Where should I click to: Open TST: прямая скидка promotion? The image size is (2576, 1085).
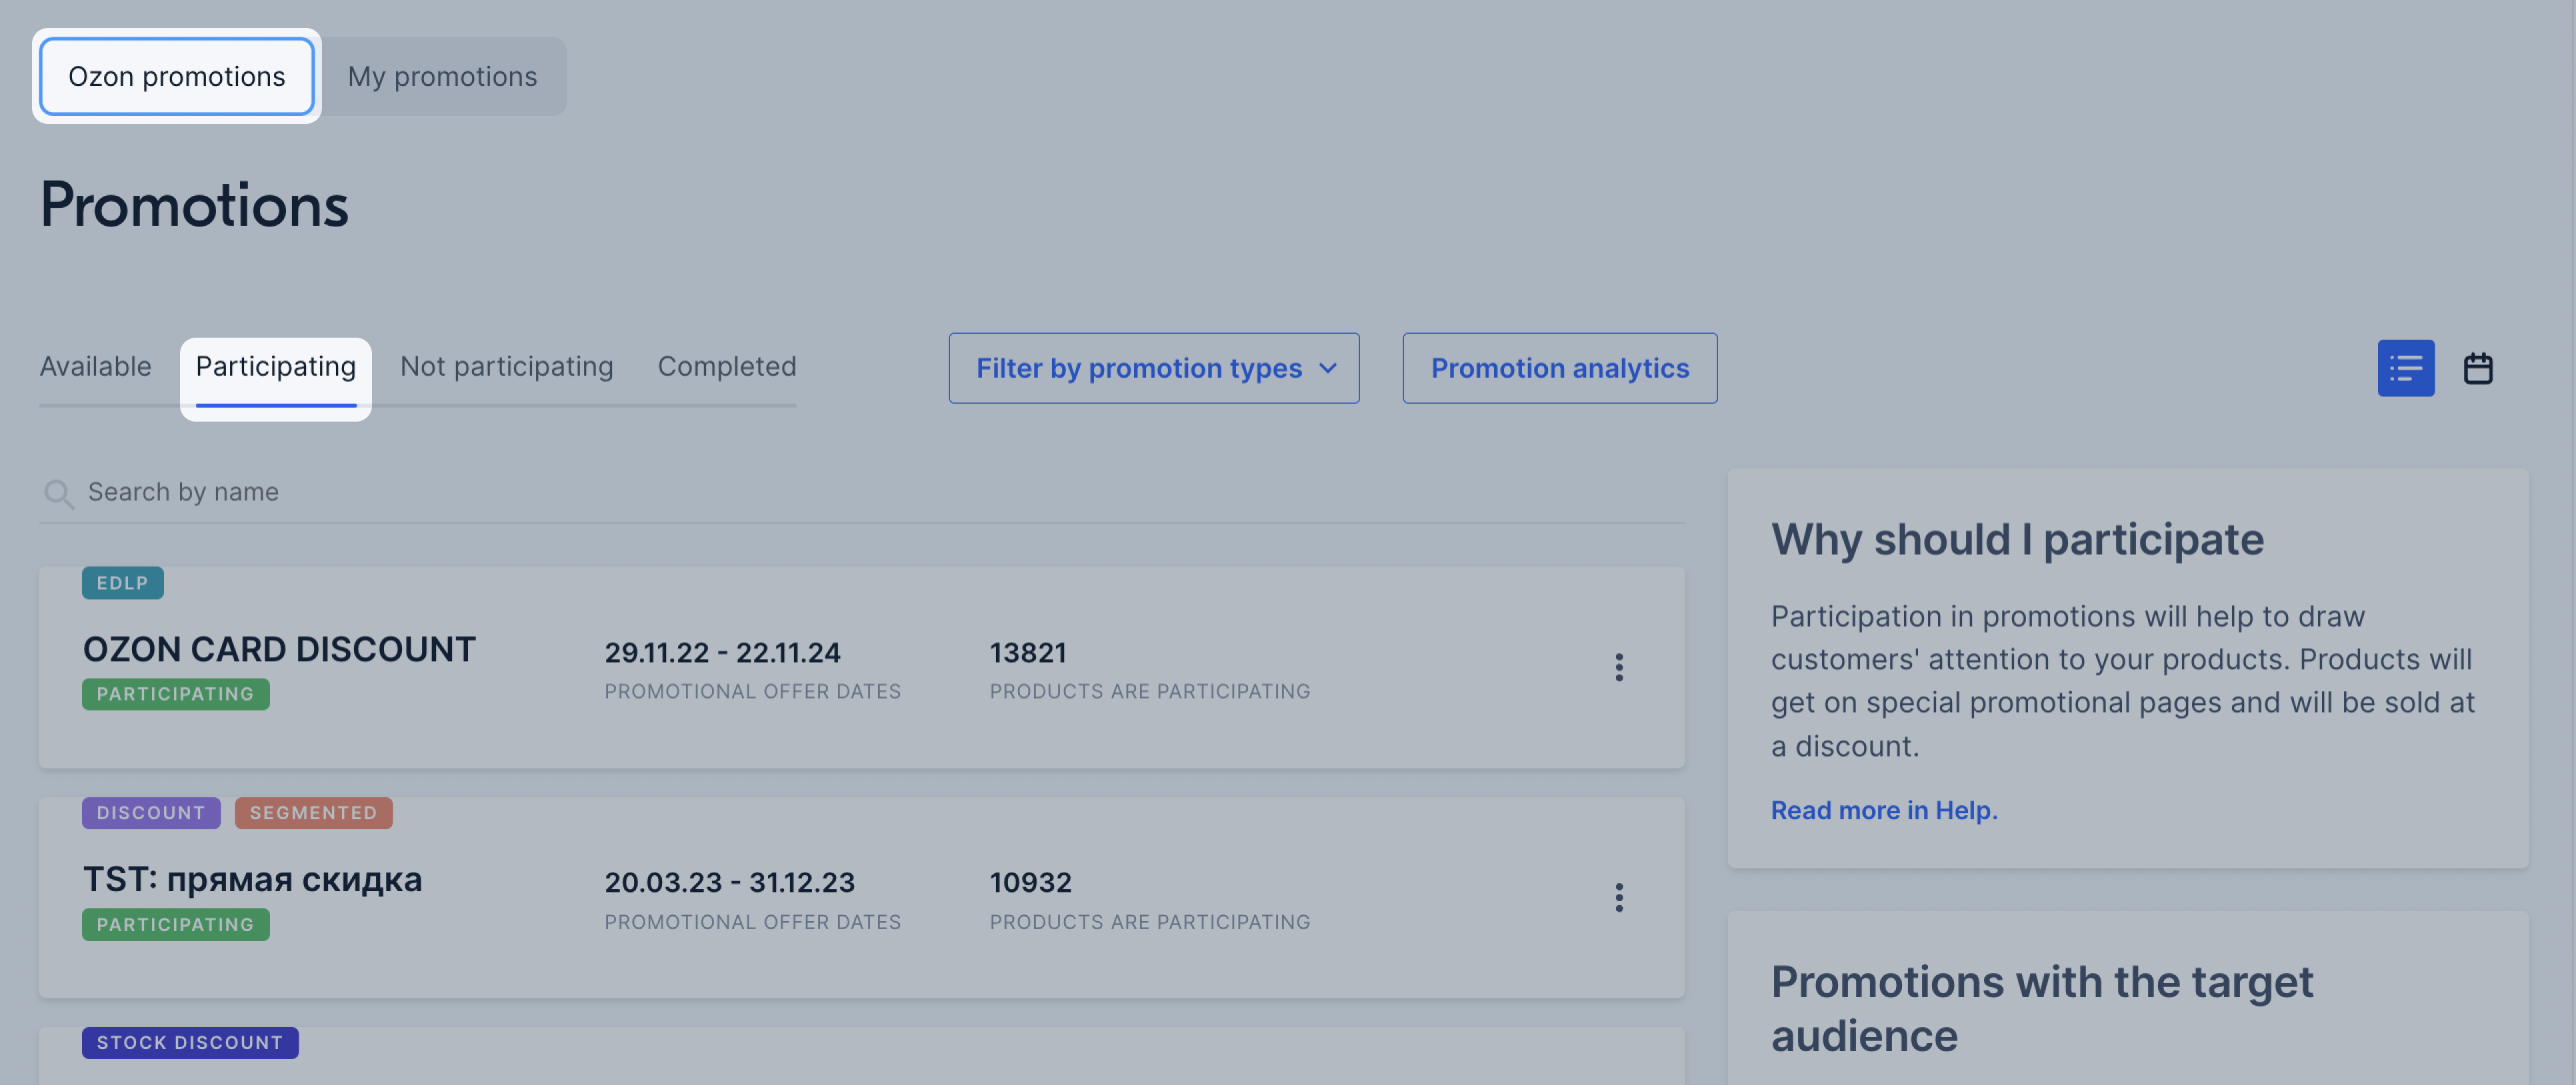click(252, 879)
